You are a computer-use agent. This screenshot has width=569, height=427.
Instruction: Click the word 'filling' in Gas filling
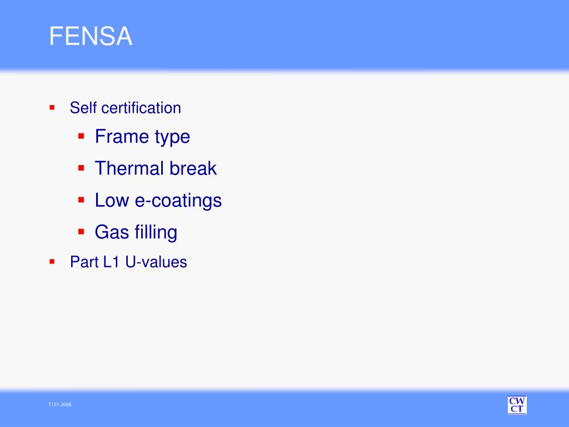click(156, 232)
